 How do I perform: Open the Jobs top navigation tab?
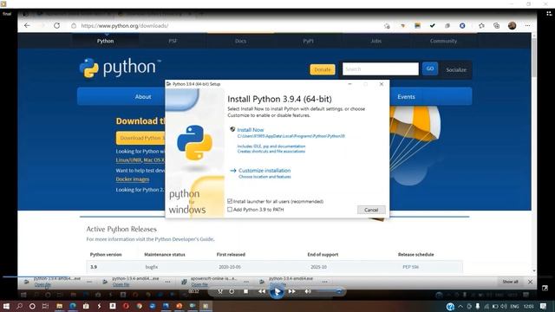[375, 41]
